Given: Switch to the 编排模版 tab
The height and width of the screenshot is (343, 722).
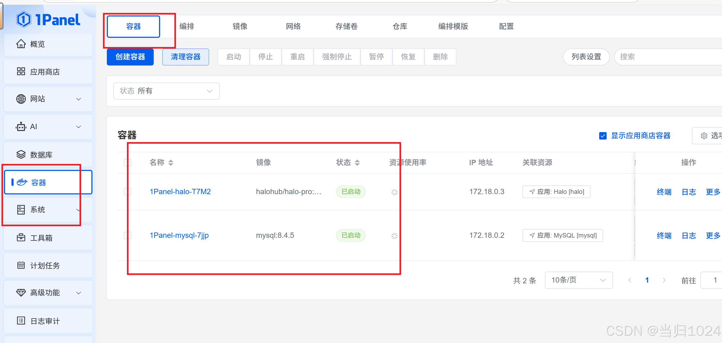Looking at the screenshot, I should click(453, 27).
